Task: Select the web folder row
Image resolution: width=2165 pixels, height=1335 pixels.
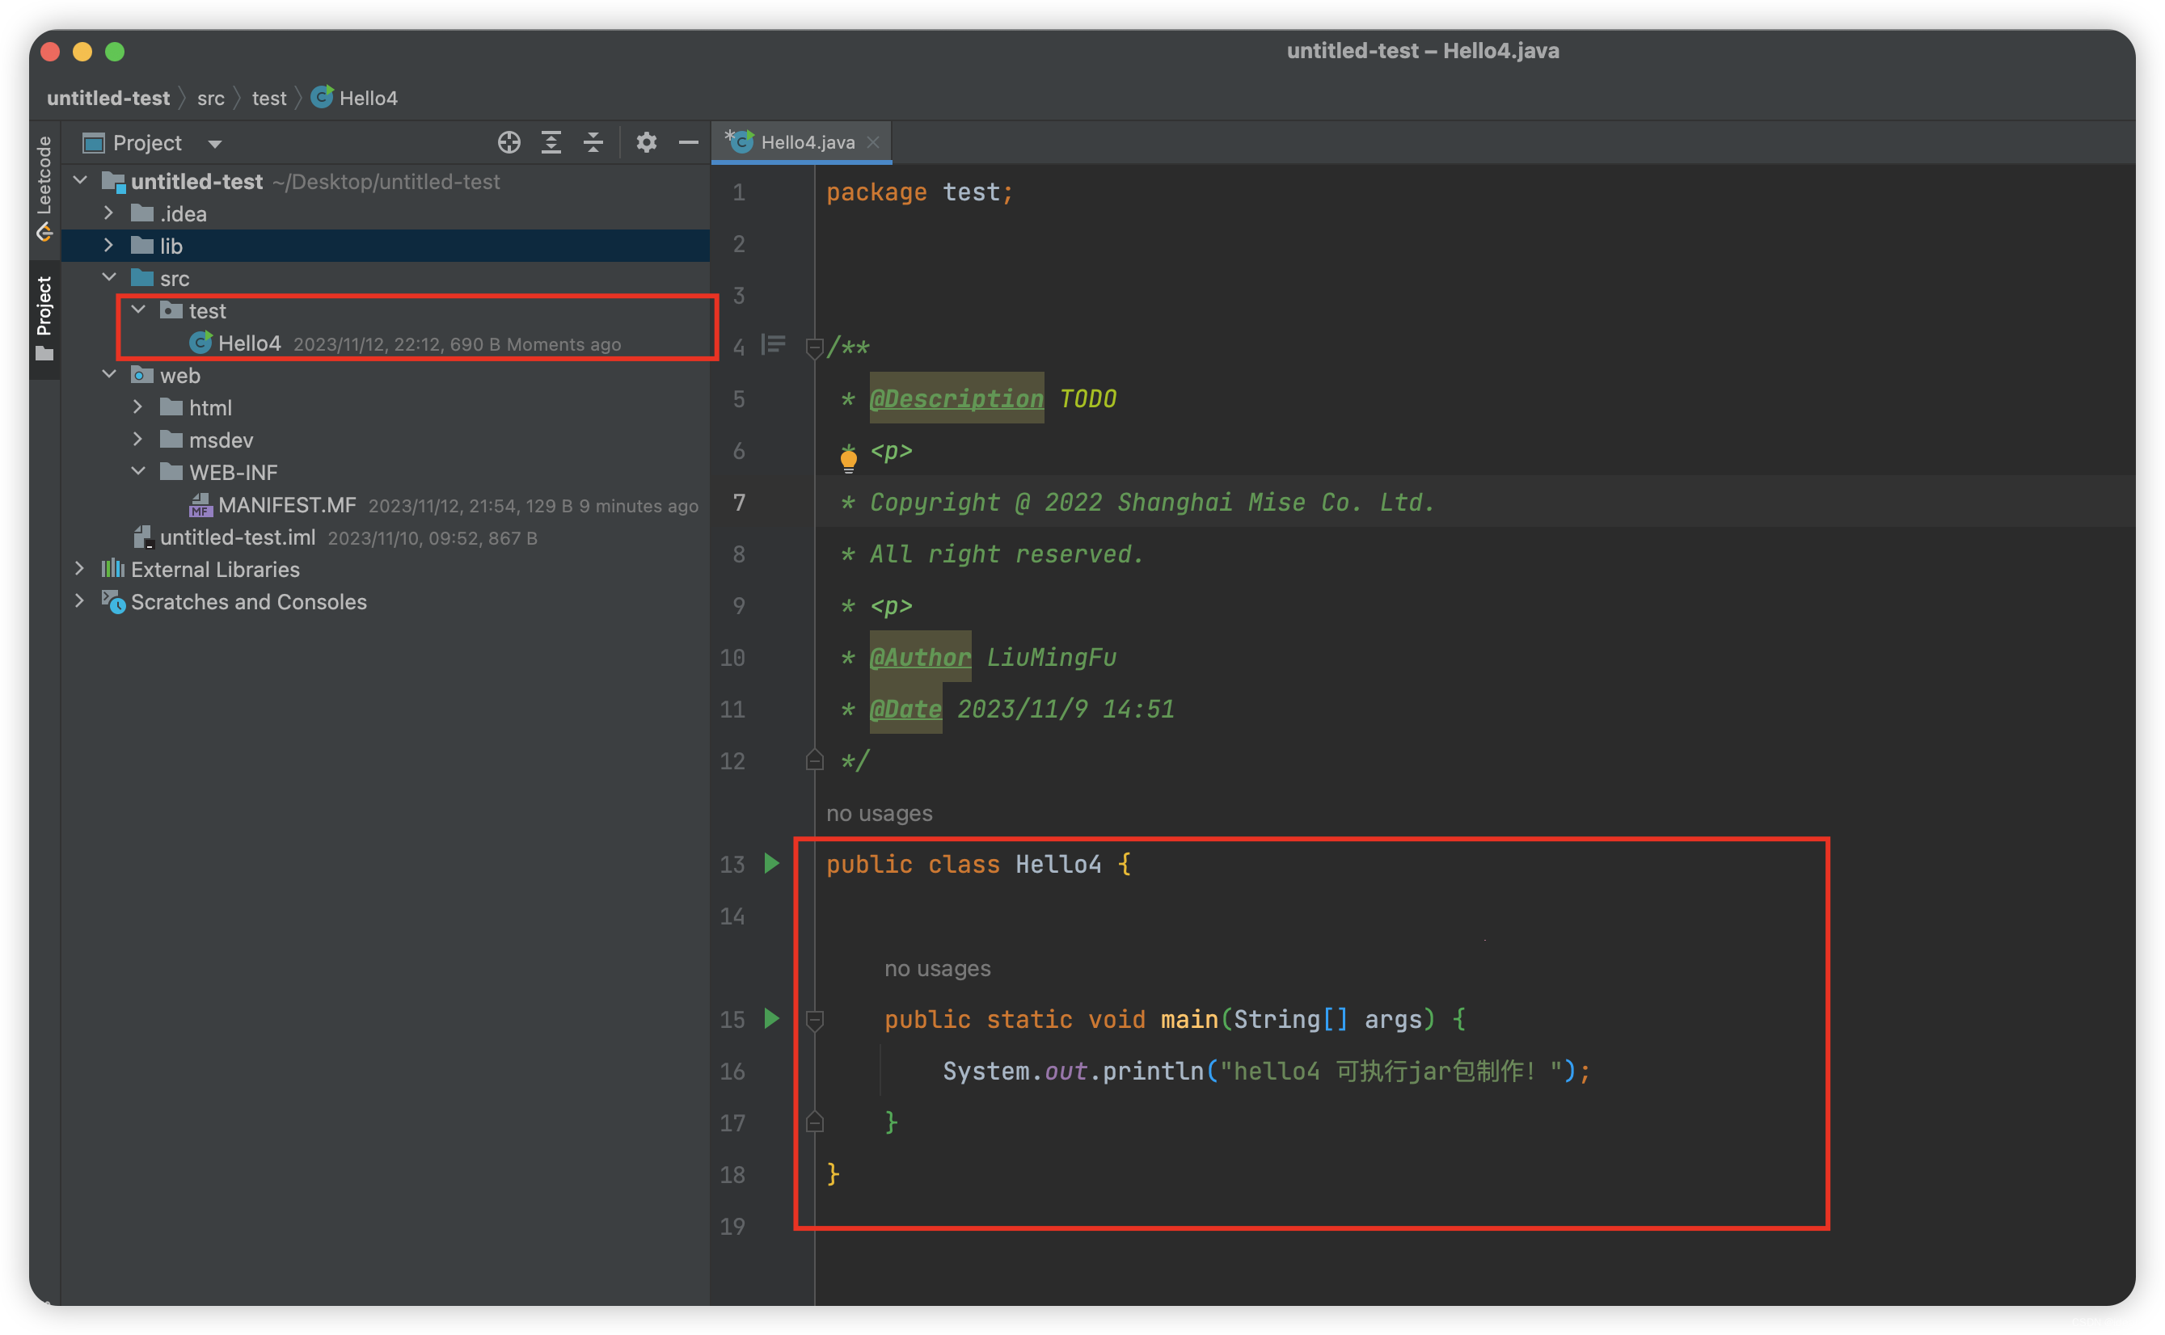Action: (385, 375)
